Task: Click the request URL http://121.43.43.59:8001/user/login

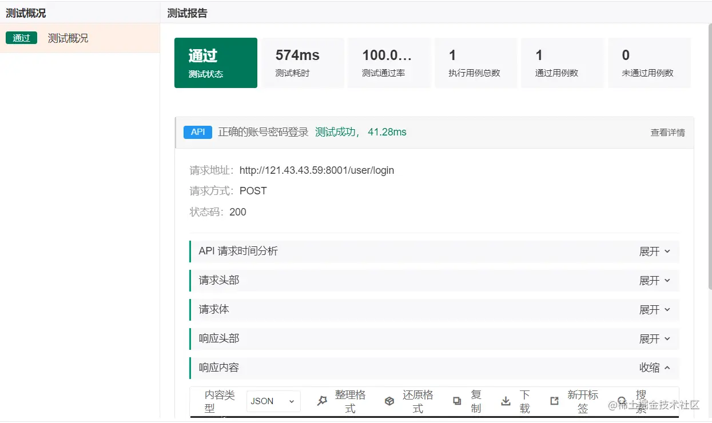Action: 317,170
